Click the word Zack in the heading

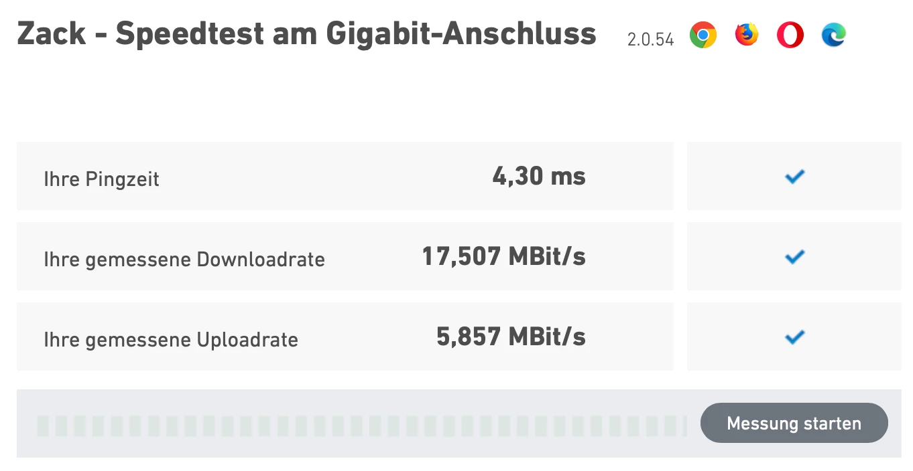[52, 33]
